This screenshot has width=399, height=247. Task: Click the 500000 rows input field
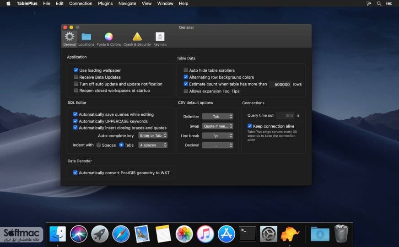(280, 84)
